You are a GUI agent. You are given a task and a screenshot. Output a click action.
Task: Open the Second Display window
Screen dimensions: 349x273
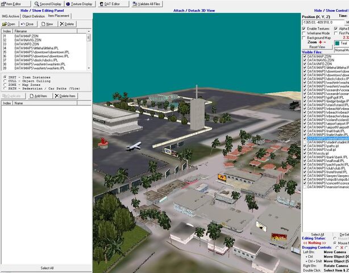(x=48, y=4)
